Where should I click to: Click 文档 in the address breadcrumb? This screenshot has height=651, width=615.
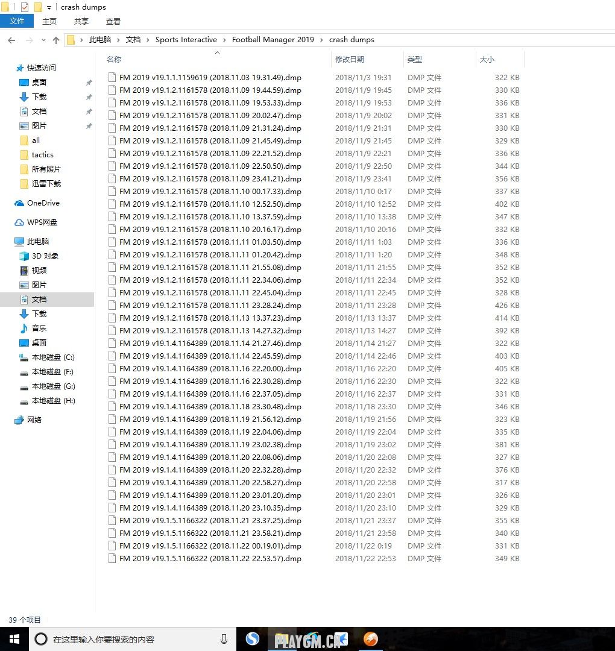click(133, 40)
